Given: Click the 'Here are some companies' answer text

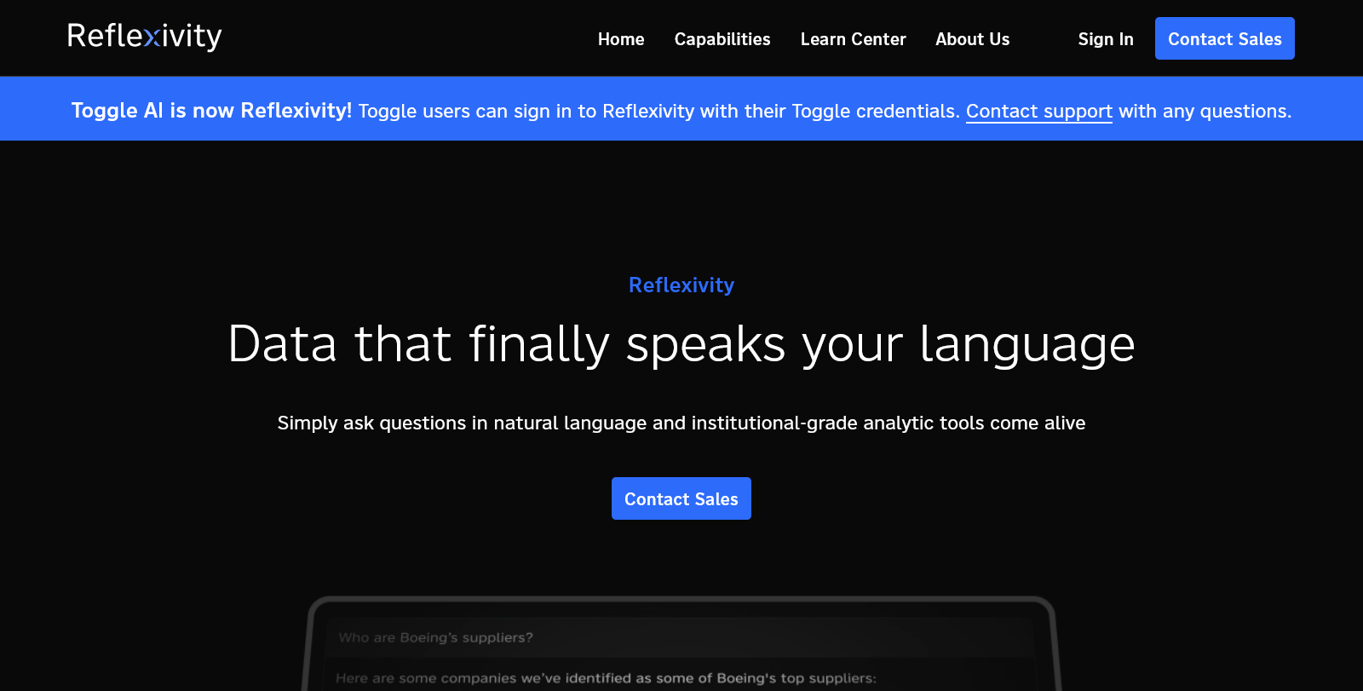Looking at the screenshot, I should coord(606,678).
